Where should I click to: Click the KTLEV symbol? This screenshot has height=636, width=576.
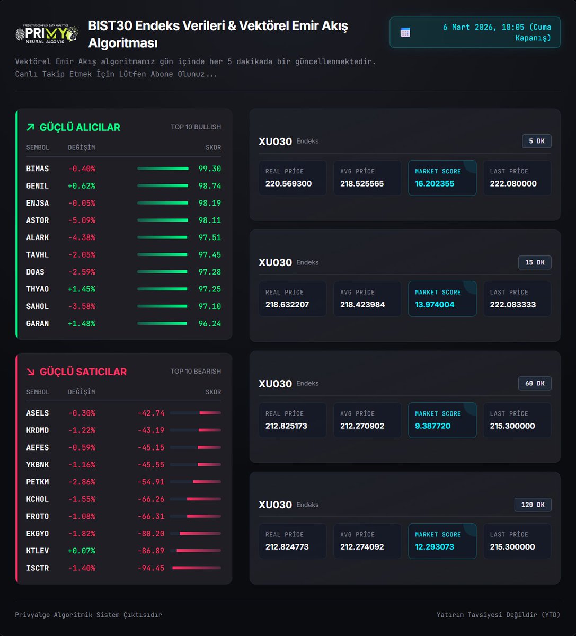(x=38, y=551)
